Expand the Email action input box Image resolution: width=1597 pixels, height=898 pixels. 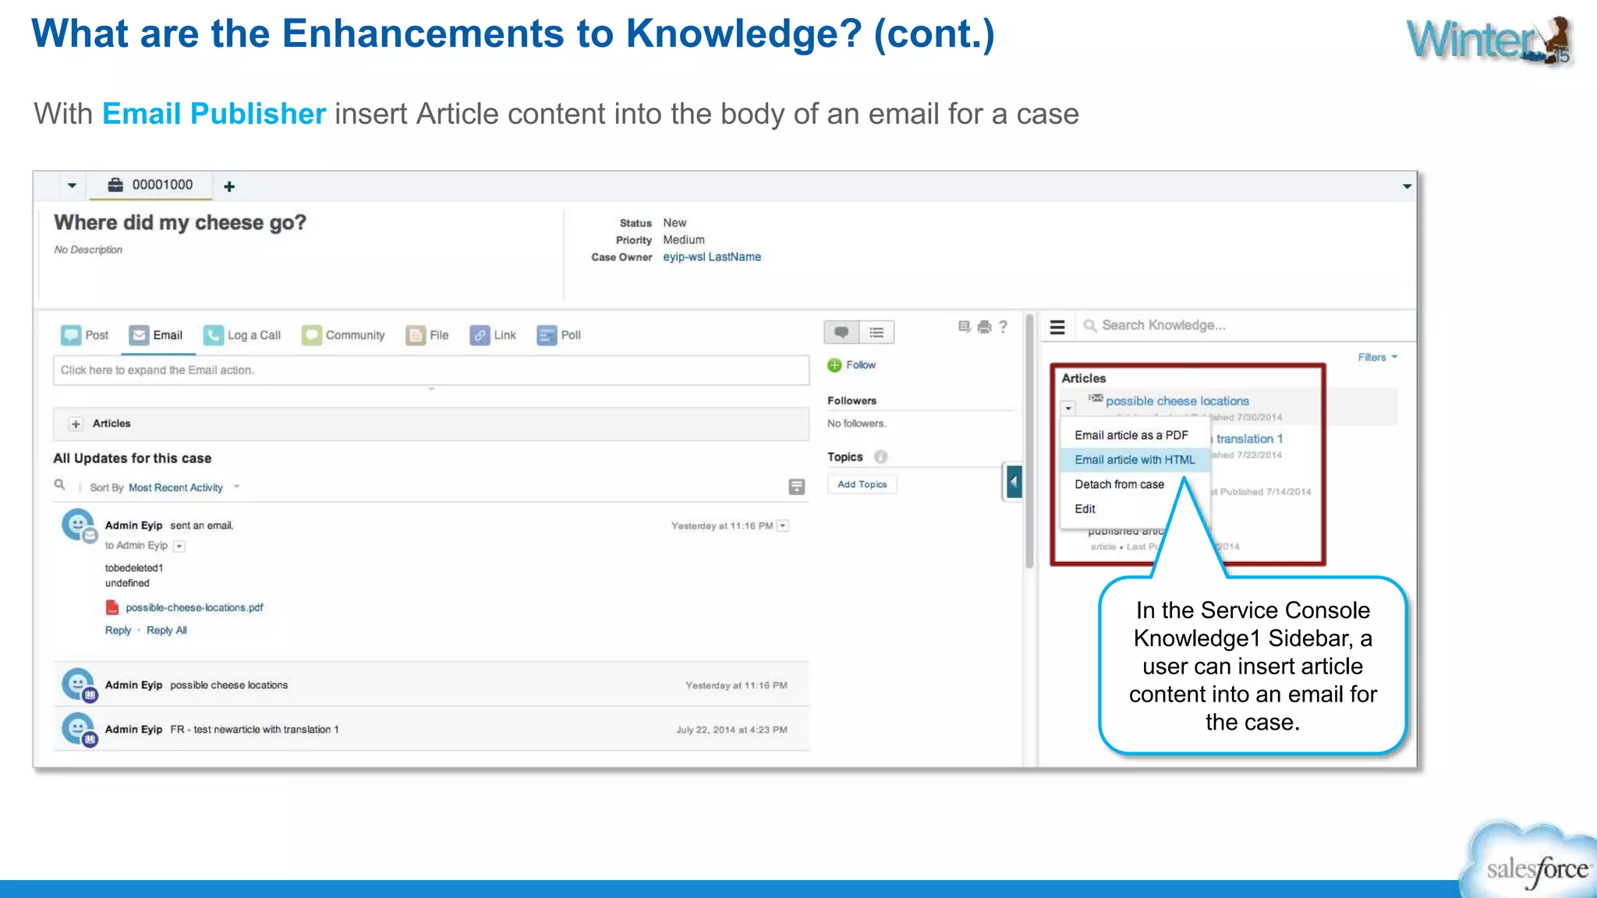pos(430,370)
